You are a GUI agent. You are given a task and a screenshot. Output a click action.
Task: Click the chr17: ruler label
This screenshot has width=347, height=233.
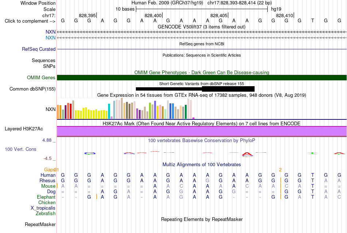pyautogui.click(x=49, y=15)
